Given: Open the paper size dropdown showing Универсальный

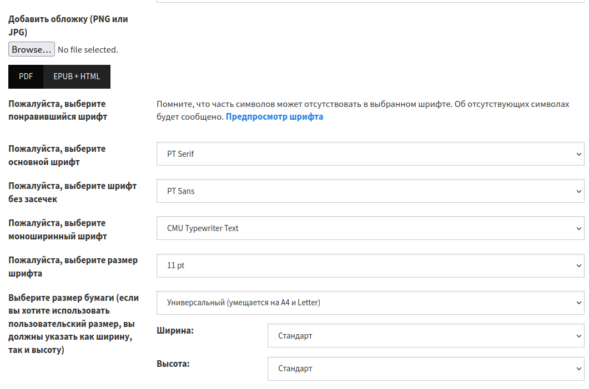Looking at the screenshot, I should (x=370, y=303).
